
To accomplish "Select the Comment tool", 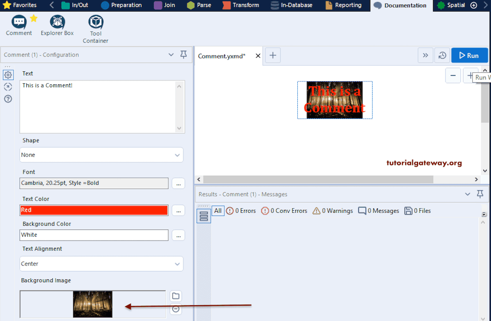I will pos(18,23).
